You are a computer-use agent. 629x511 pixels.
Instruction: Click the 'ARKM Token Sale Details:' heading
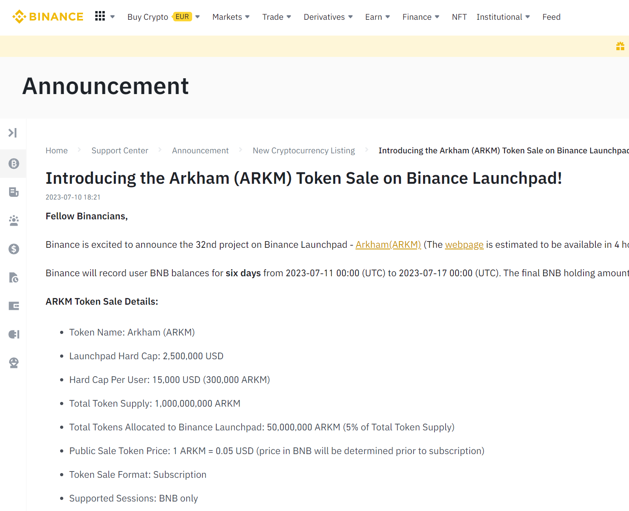(x=102, y=302)
